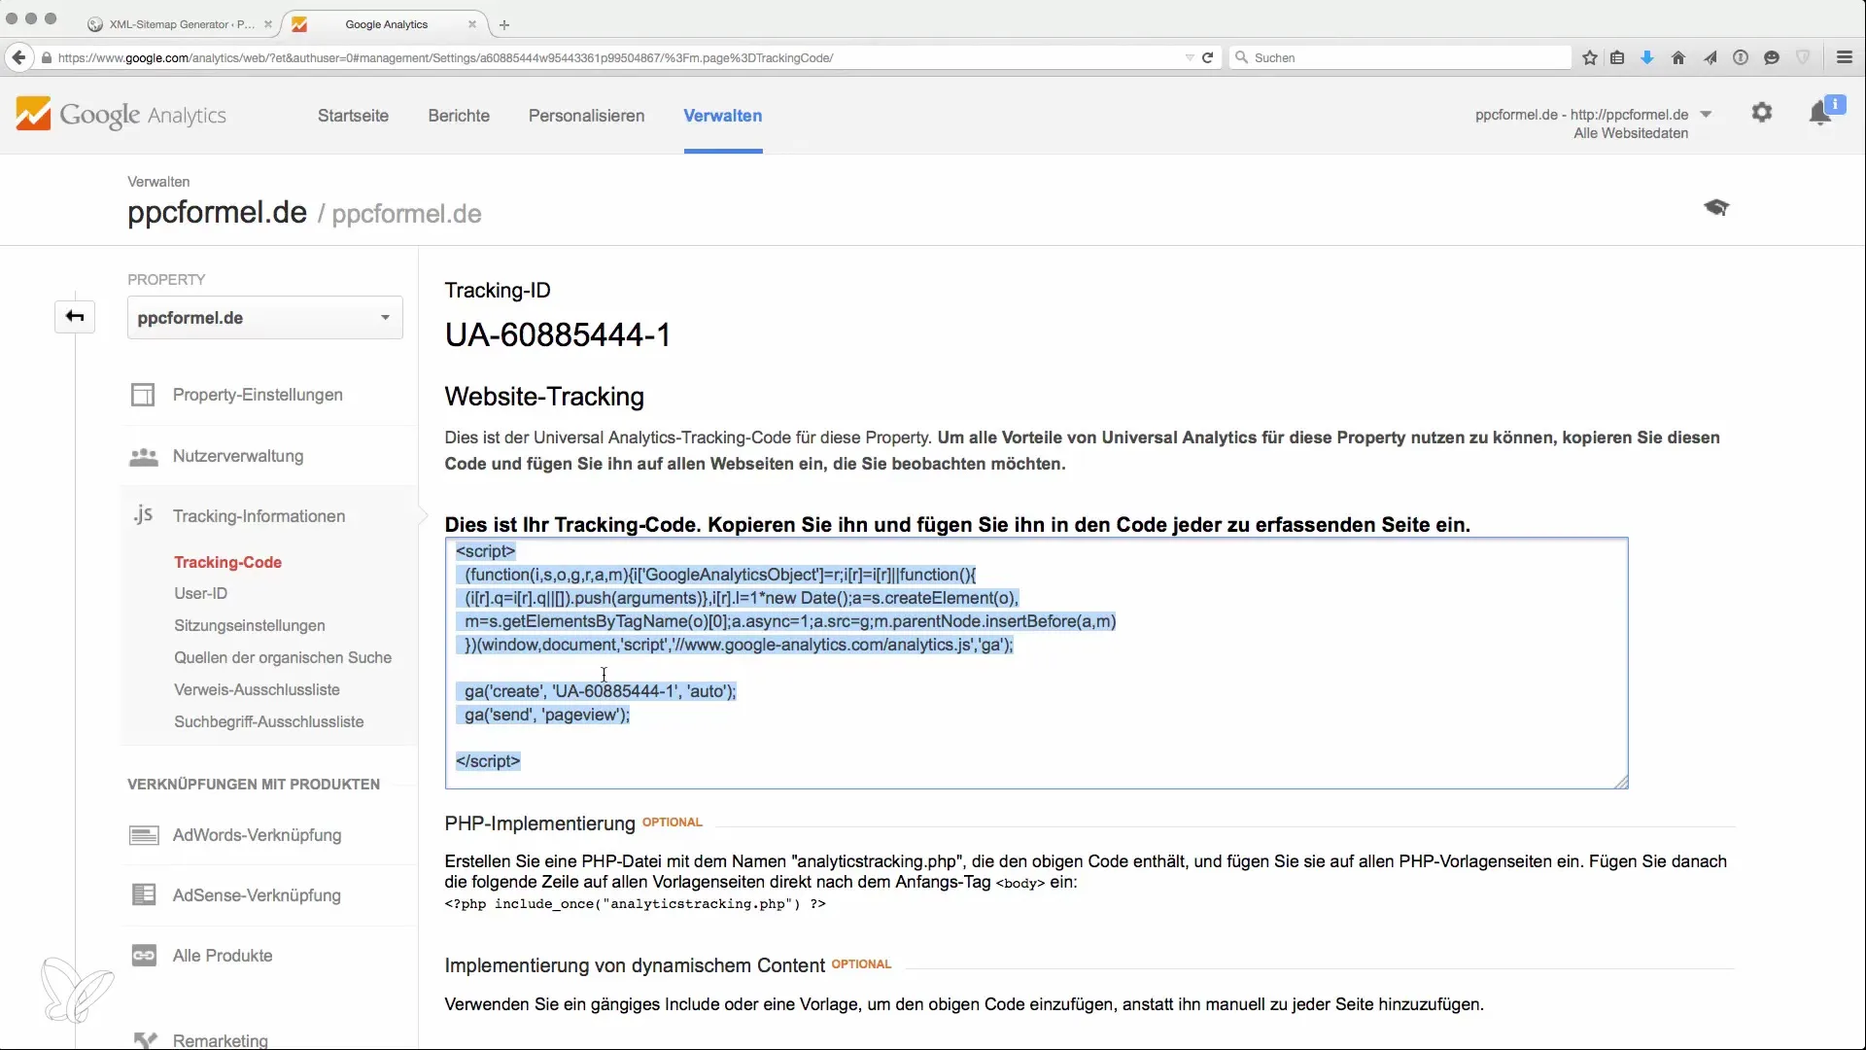This screenshot has height=1050, width=1866.
Task: Click the Nutzerverwaltung people icon
Action: [144, 456]
